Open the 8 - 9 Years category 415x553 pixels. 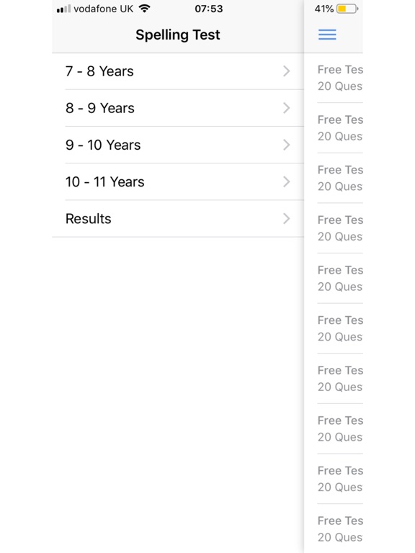coord(178,108)
